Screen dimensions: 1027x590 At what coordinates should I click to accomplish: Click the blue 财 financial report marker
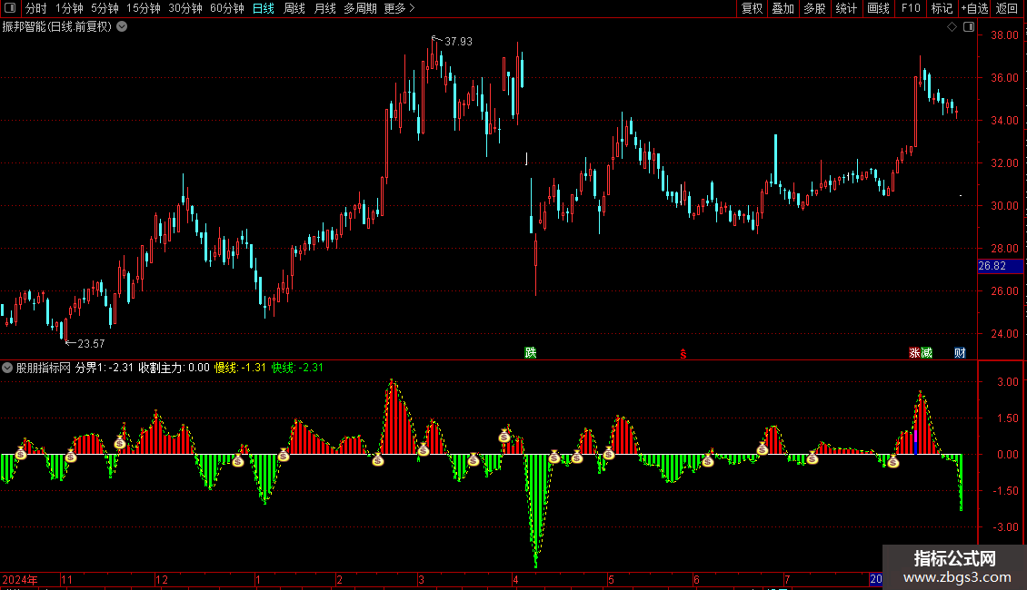(x=960, y=352)
